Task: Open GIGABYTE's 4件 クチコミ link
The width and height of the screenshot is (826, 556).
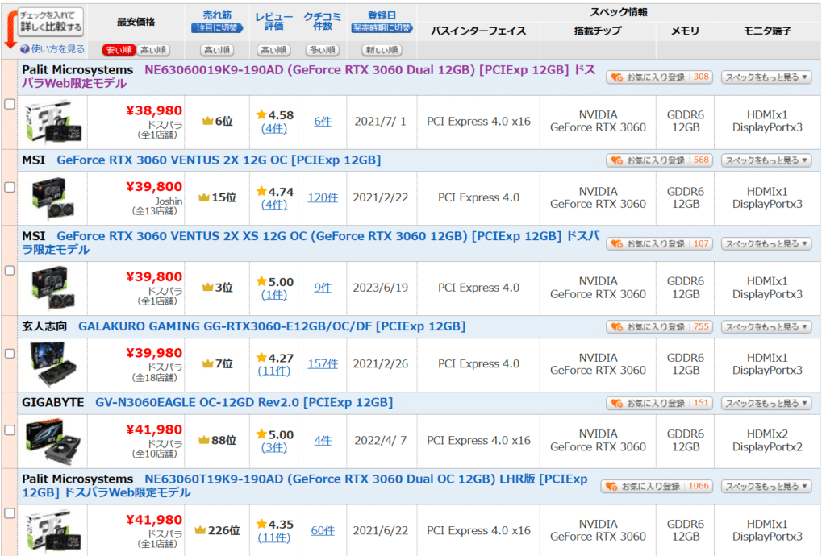Action: click(x=323, y=441)
